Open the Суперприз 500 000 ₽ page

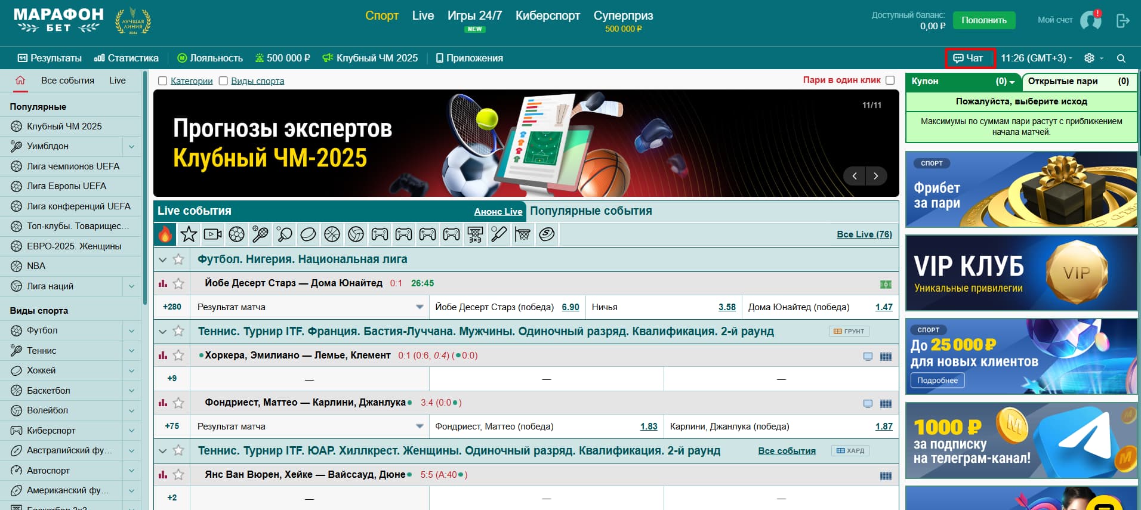pyautogui.click(x=624, y=20)
